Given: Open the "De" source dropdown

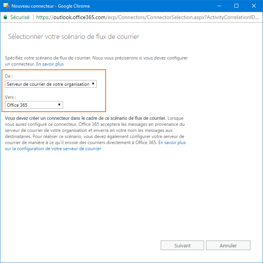Looking at the screenshot, I should point(51,84).
